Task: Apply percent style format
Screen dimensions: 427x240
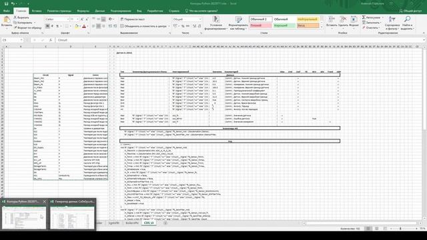Action: (183, 26)
